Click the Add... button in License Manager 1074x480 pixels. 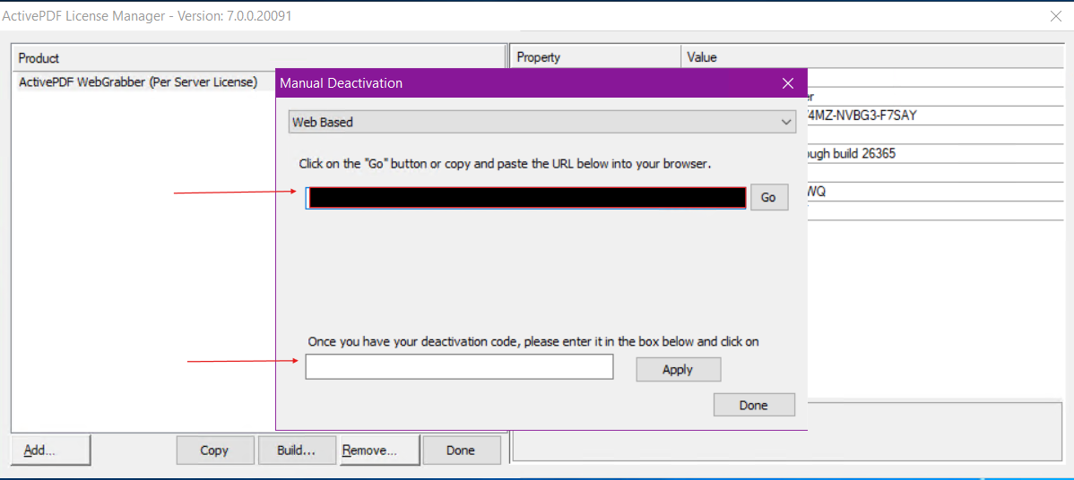(x=51, y=450)
